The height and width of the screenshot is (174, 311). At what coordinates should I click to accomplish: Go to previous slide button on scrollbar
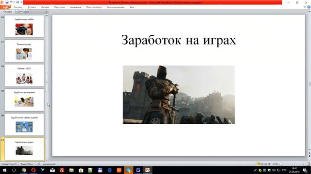309,153
